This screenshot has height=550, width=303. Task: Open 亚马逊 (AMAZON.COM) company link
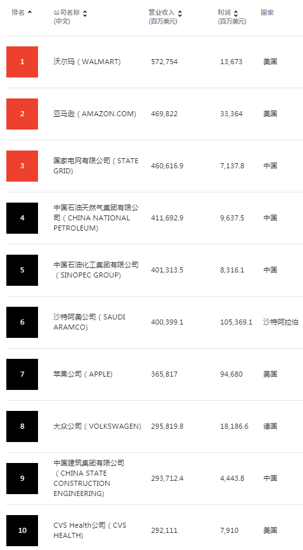pyautogui.click(x=94, y=114)
